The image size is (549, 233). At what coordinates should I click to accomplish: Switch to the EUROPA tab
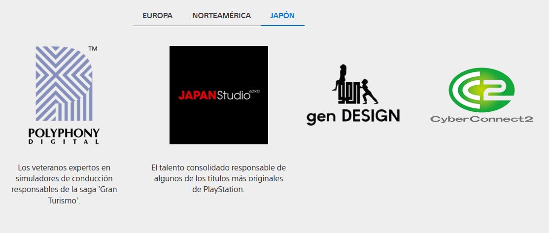pyautogui.click(x=157, y=16)
